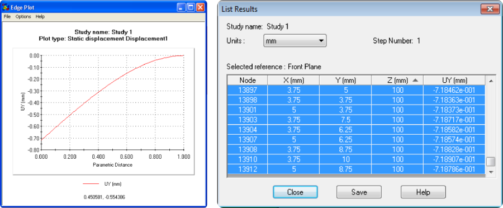
Task: Select the row for node 13897
Action: (356, 90)
